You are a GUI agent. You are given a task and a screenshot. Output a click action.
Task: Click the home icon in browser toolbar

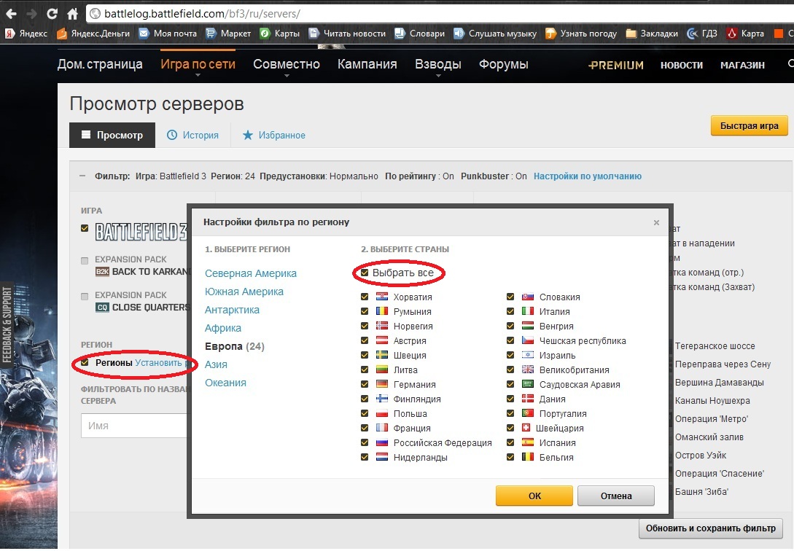pyautogui.click(x=72, y=14)
